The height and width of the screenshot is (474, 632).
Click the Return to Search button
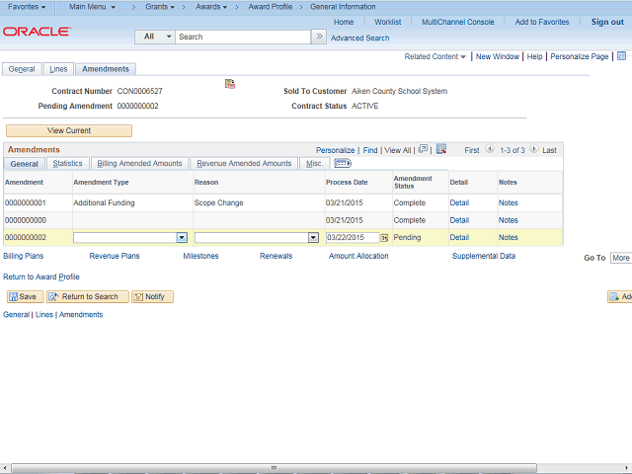click(88, 296)
